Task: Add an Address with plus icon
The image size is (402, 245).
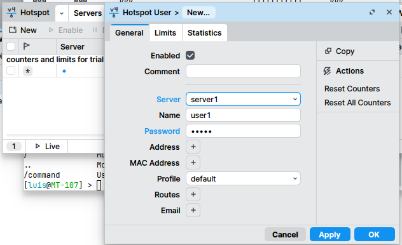Action: pyautogui.click(x=193, y=147)
